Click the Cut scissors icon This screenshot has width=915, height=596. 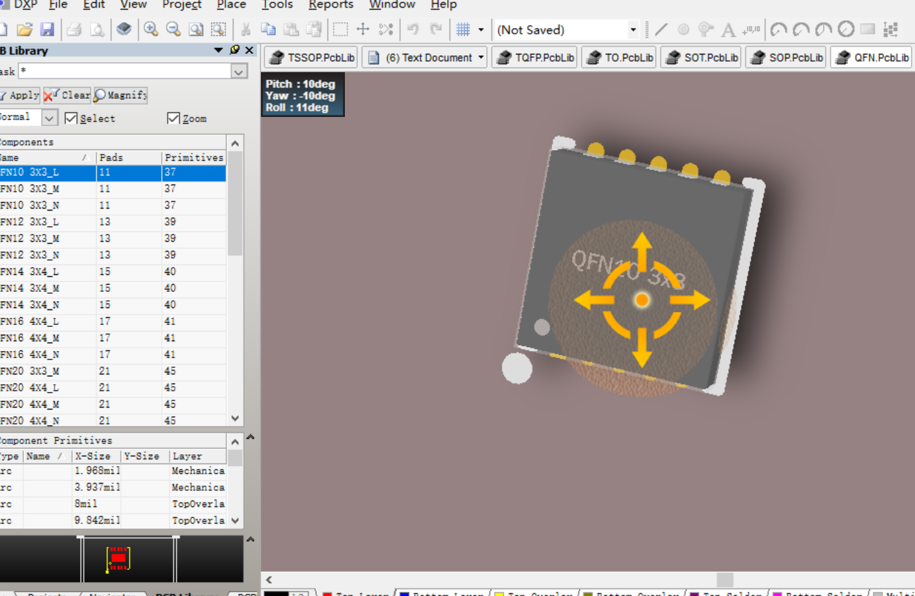245,29
